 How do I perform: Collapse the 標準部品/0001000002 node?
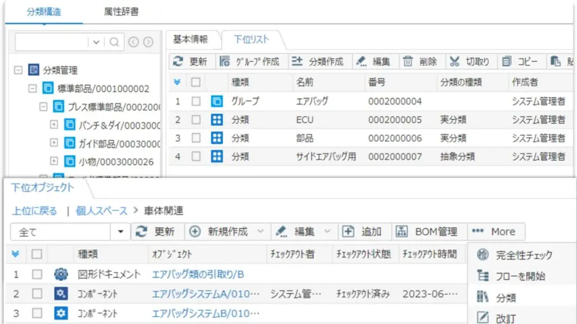(32, 88)
